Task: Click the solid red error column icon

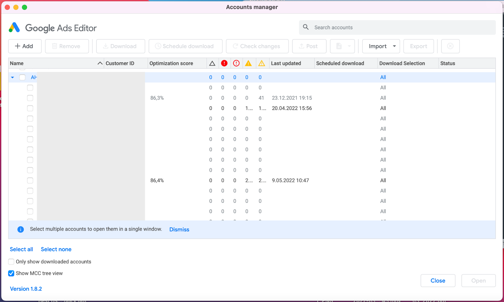Action: 224,63
